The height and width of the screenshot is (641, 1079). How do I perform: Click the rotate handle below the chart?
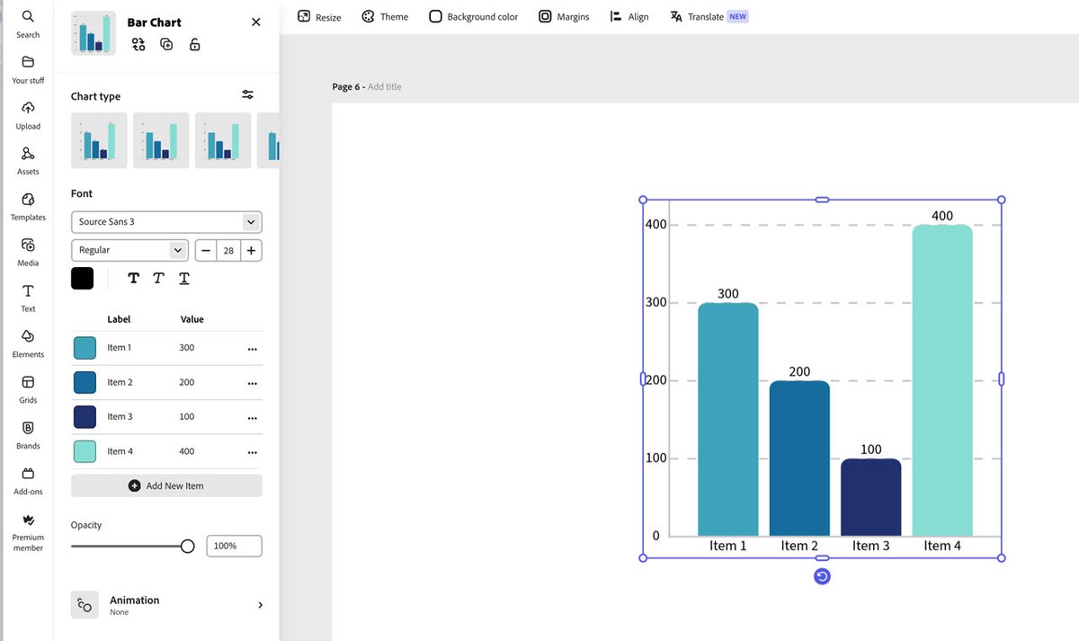(822, 576)
